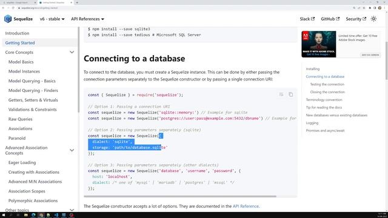This screenshot has height=218, width=388.
Task: Jump to Connecting to a database section
Action: coord(325,76)
